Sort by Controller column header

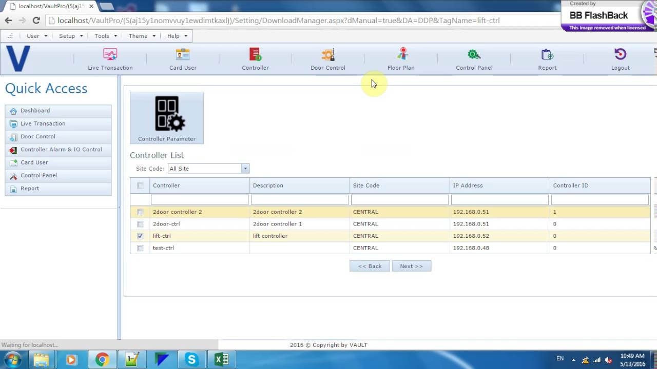click(200, 186)
